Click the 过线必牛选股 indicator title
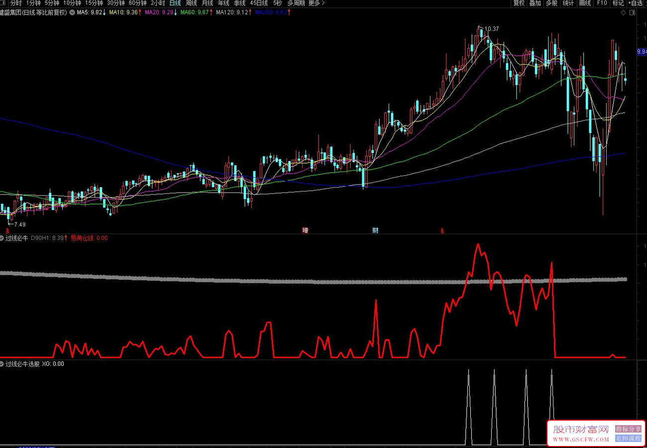 [x=22, y=364]
